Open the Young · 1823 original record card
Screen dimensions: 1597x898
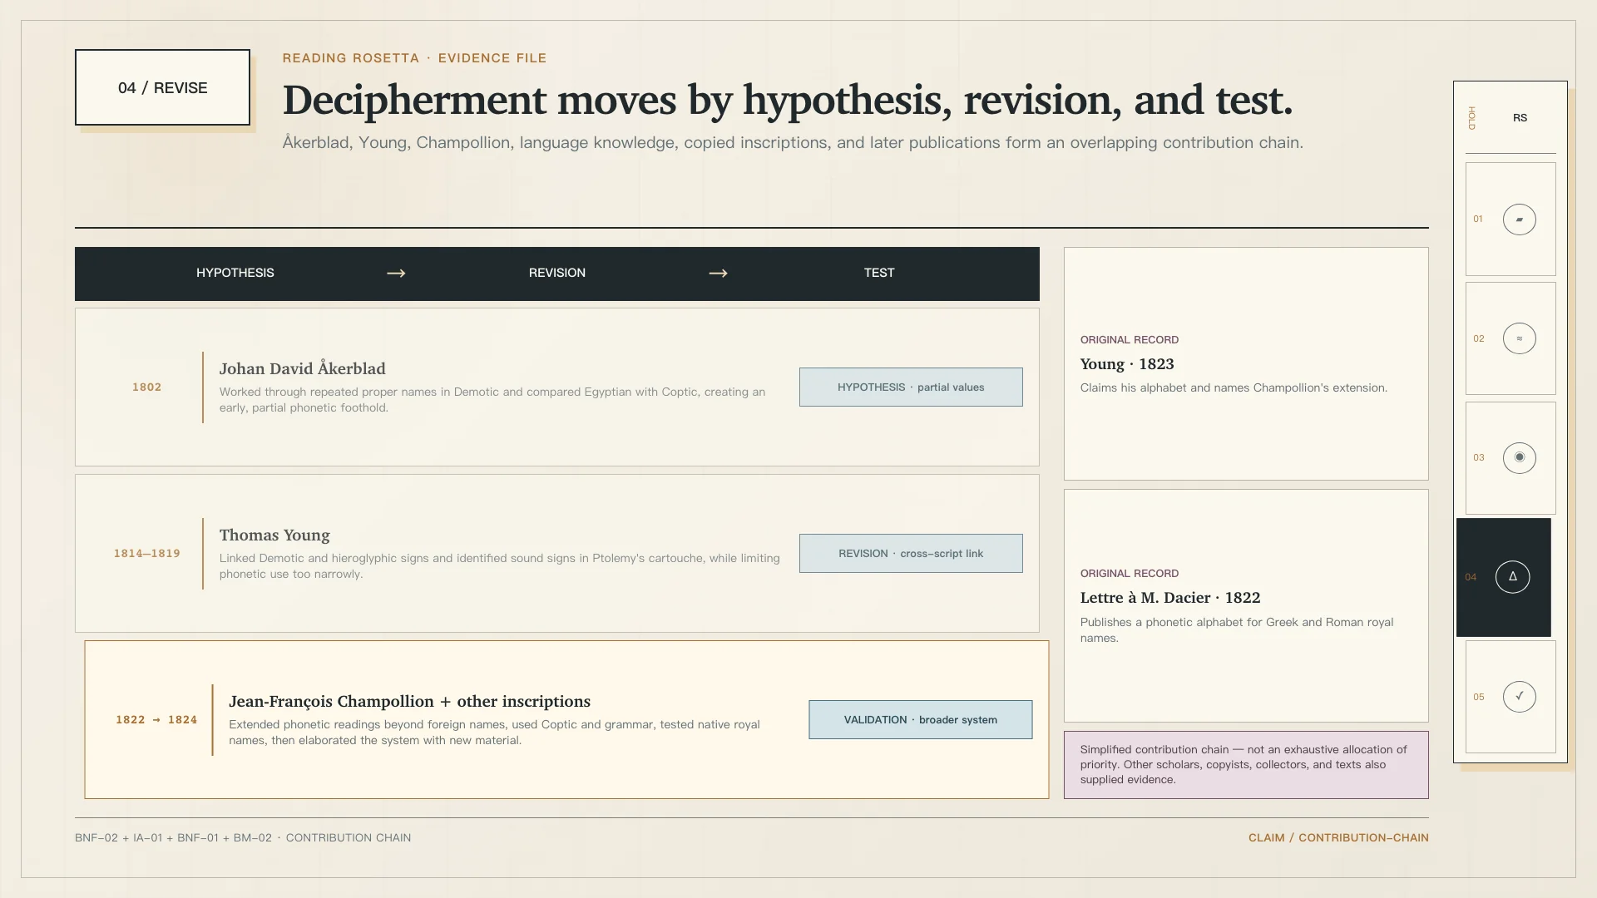[x=1246, y=363]
